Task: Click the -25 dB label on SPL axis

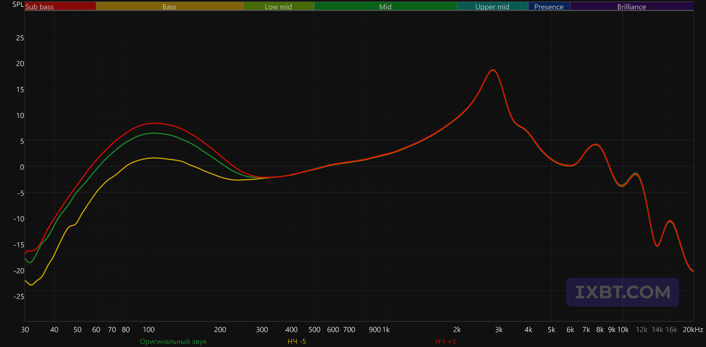Action: pos(19,296)
